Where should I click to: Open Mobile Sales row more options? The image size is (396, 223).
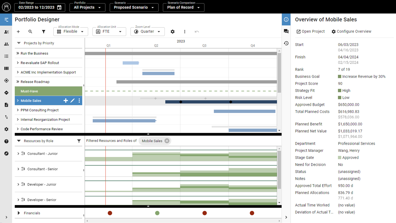[x=79, y=101]
